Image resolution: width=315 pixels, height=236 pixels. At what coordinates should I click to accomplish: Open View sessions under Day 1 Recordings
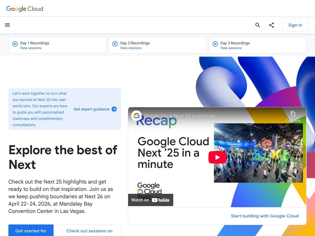tap(31, 48)
